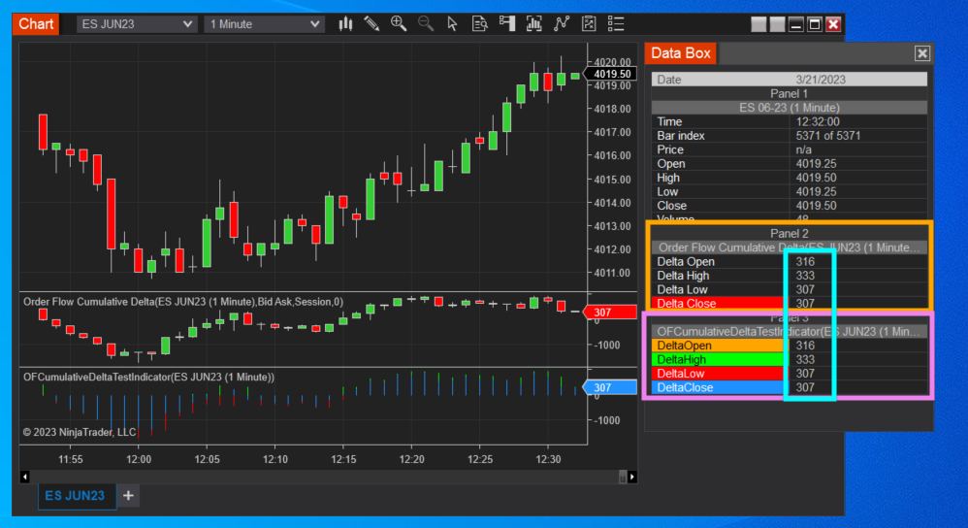
Task: Click the Price n/a value
Action: pyautogui.click(x=804, y=150)
